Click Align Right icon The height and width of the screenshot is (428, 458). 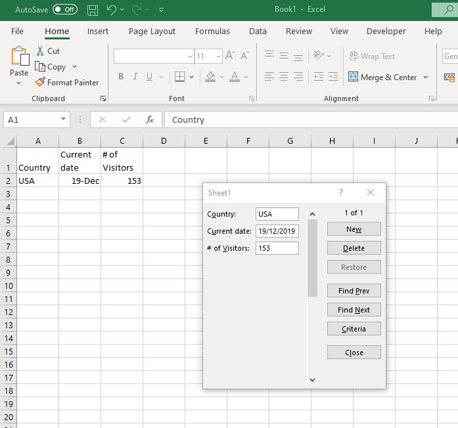(x=298, y=77)
